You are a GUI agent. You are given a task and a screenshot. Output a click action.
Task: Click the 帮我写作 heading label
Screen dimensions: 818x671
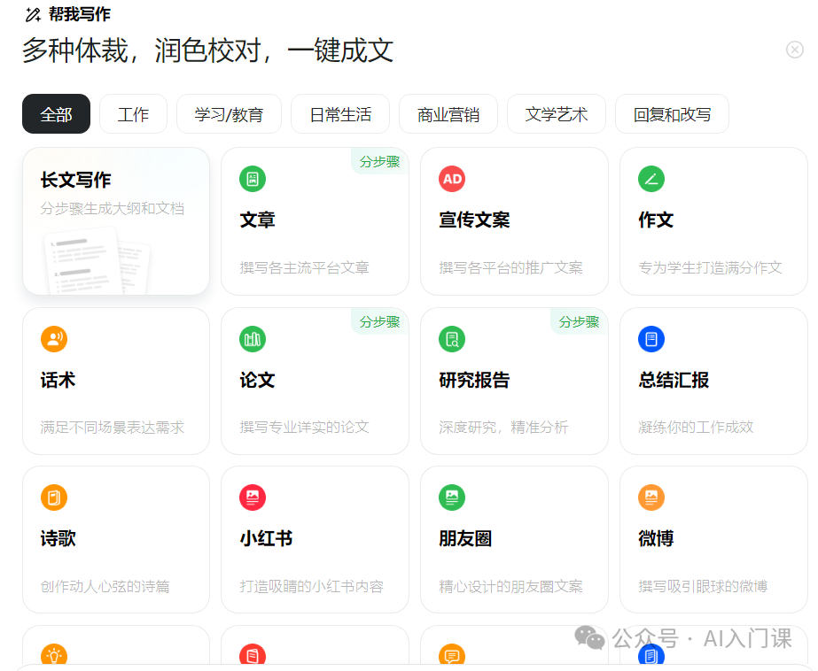(79, 14)
